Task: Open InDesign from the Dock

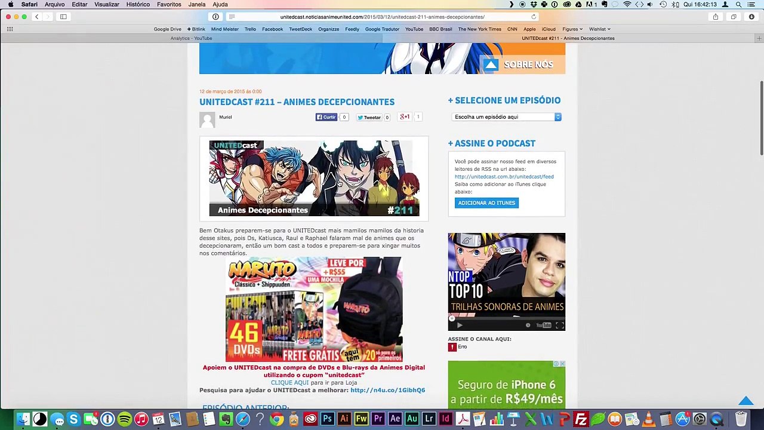Action: pos(445,419)
